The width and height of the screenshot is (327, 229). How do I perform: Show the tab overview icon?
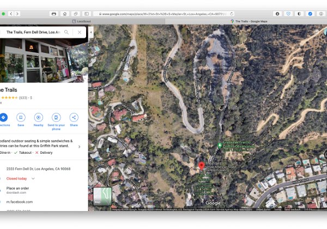pyautogui.click(x=76, y=14)
